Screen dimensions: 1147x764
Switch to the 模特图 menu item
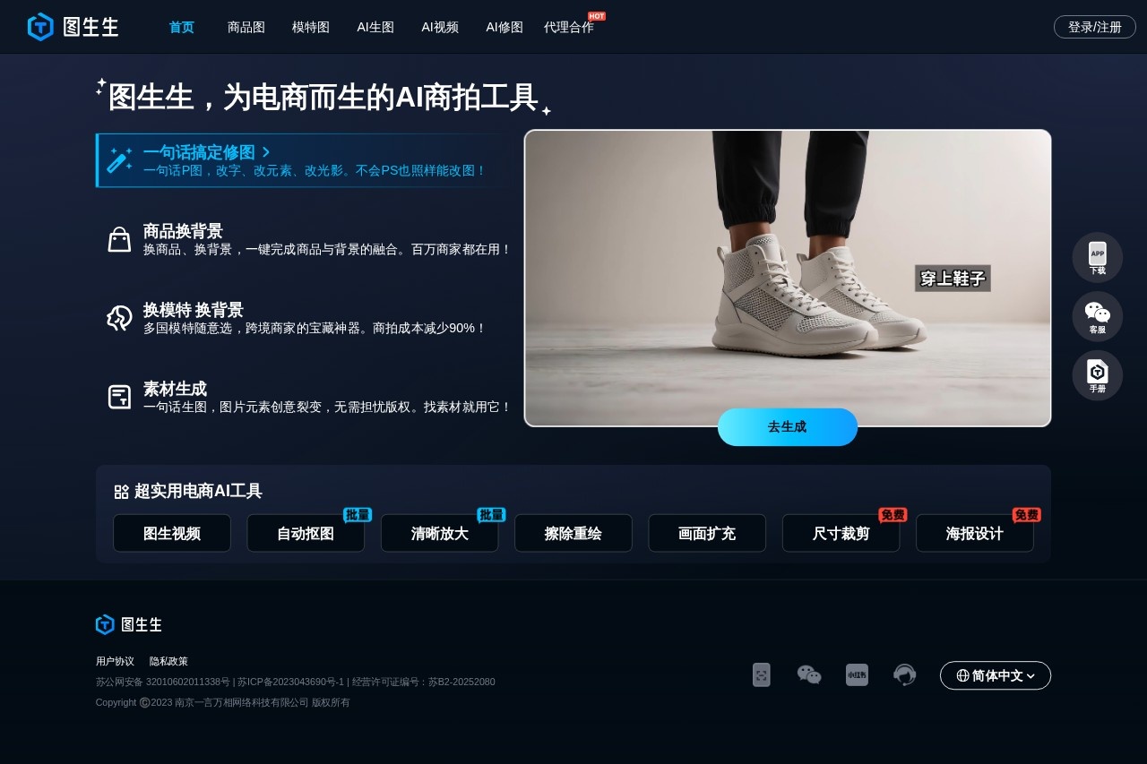310,27
